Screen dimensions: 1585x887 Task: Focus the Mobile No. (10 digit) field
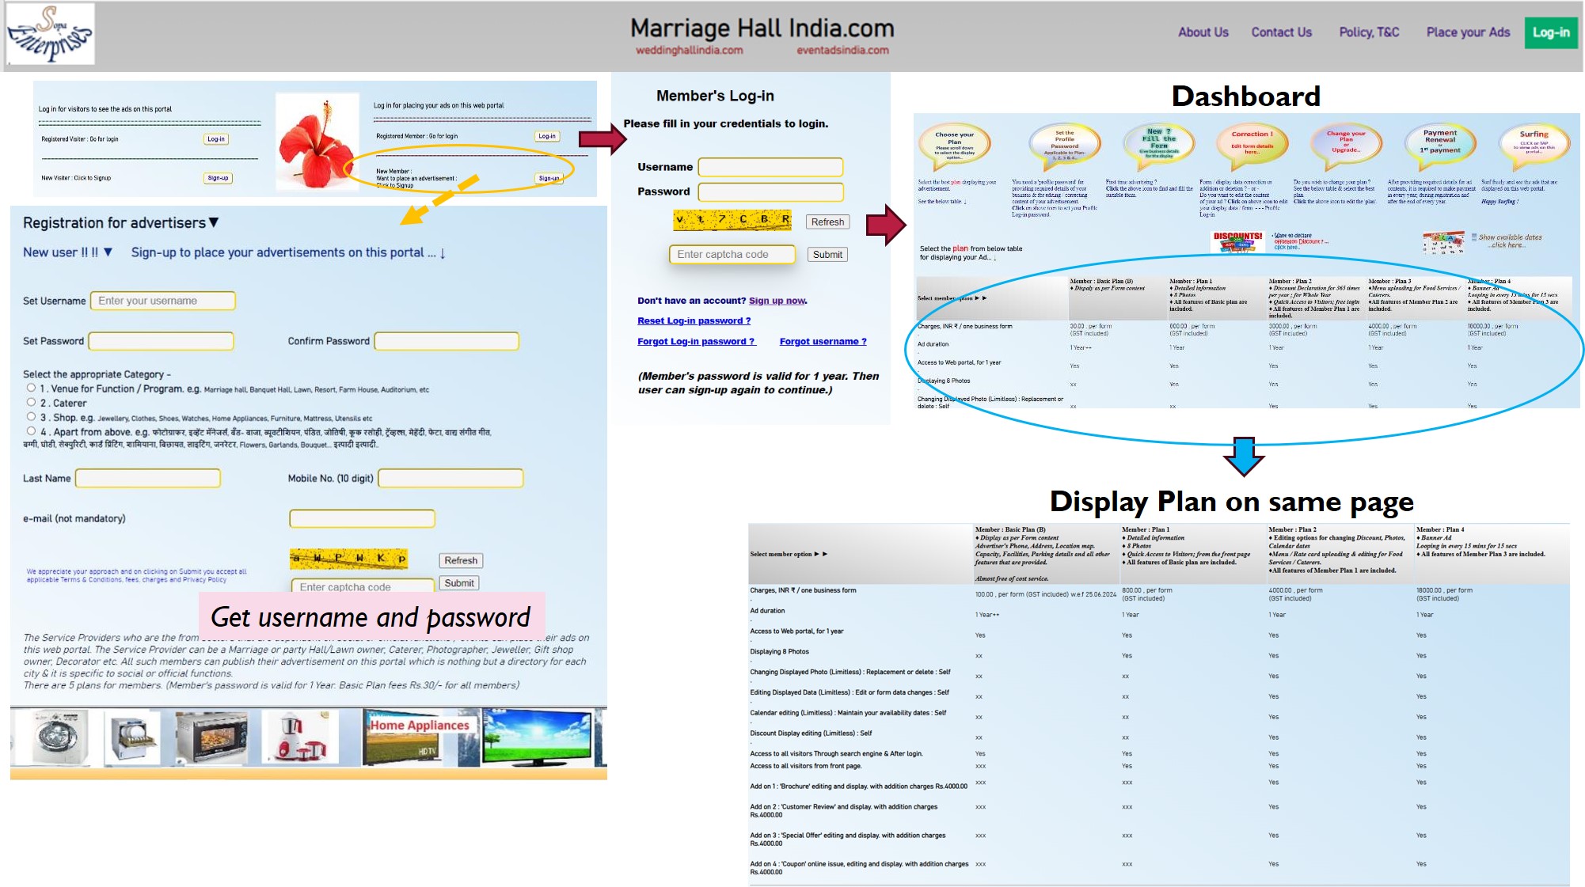[x=450, y=478]
